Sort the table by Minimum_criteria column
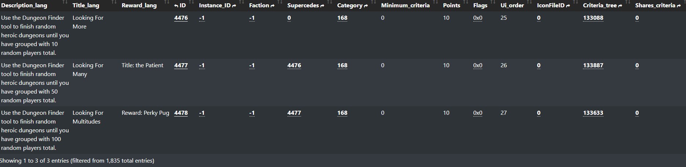 [x=405, y=5]
